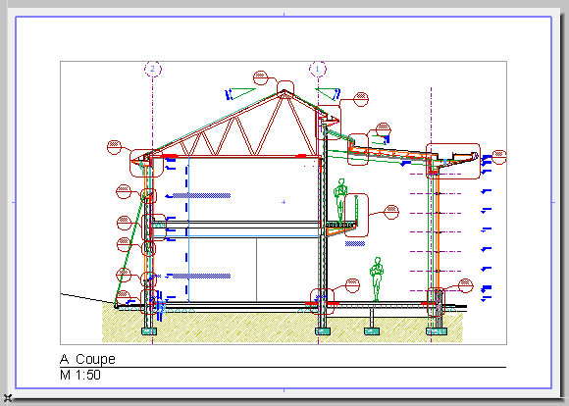This screenshot has width=569, height=406.
Task: Click the center origin cross in the upper room
Action: [284, 202]
